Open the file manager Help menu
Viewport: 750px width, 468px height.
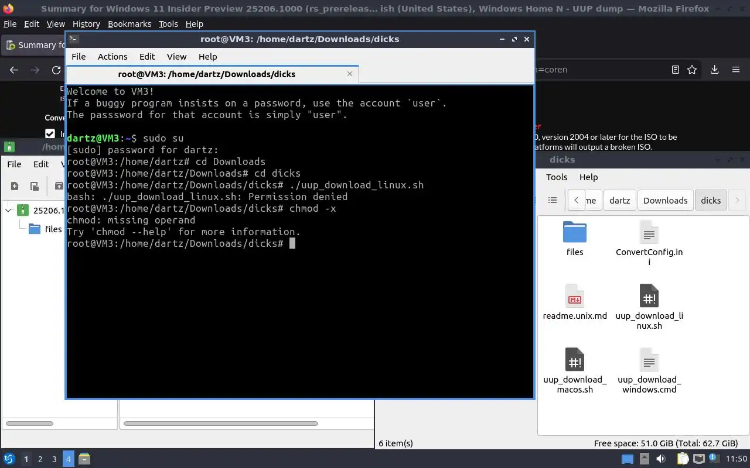click(588, 177)
